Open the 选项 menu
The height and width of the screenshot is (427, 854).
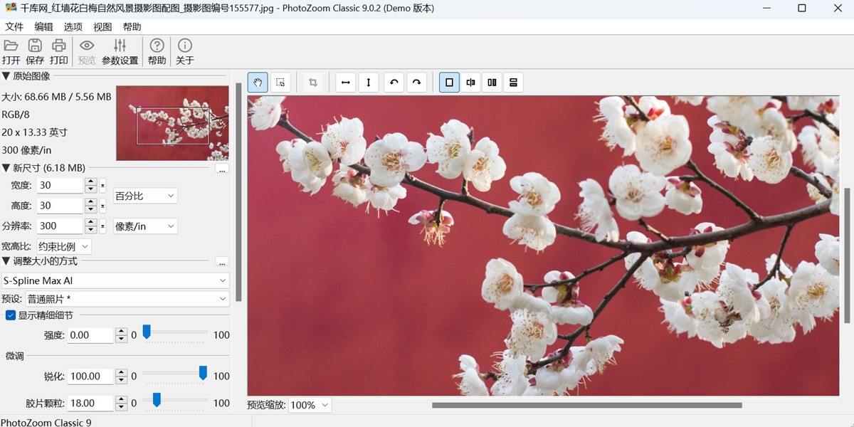73,26
